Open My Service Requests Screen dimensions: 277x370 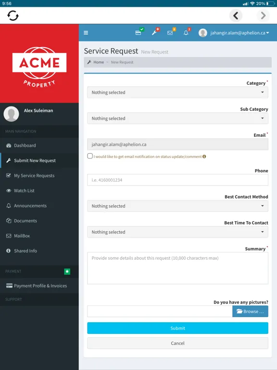click(39, 175)
